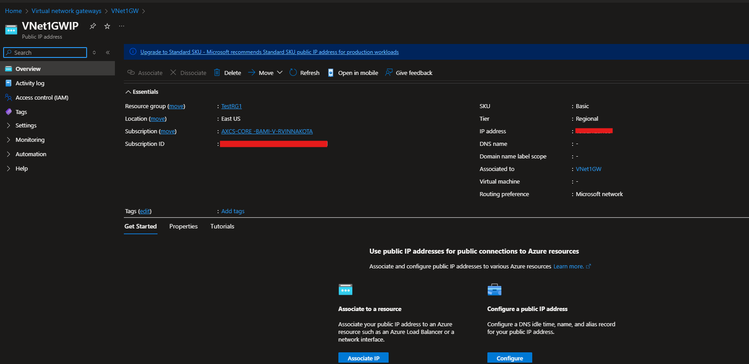Go to the VNet1GW breadcrumb
This screenshot has height=364, width=749.
pyautogui.click(x=125, y=11)
